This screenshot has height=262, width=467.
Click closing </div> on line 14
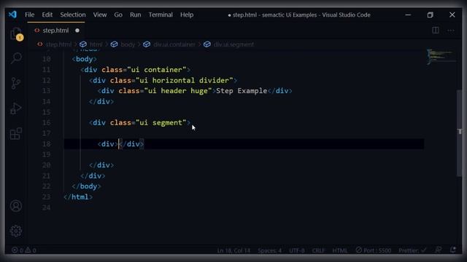(x=101, y=101)
